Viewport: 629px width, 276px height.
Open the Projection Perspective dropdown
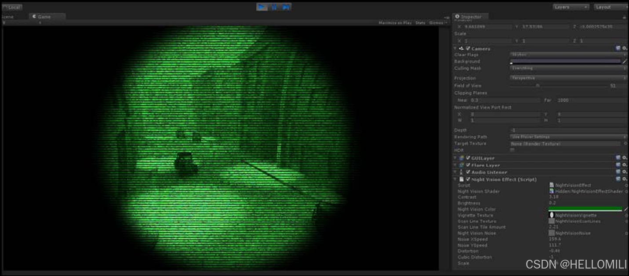(x=569, y=78)
